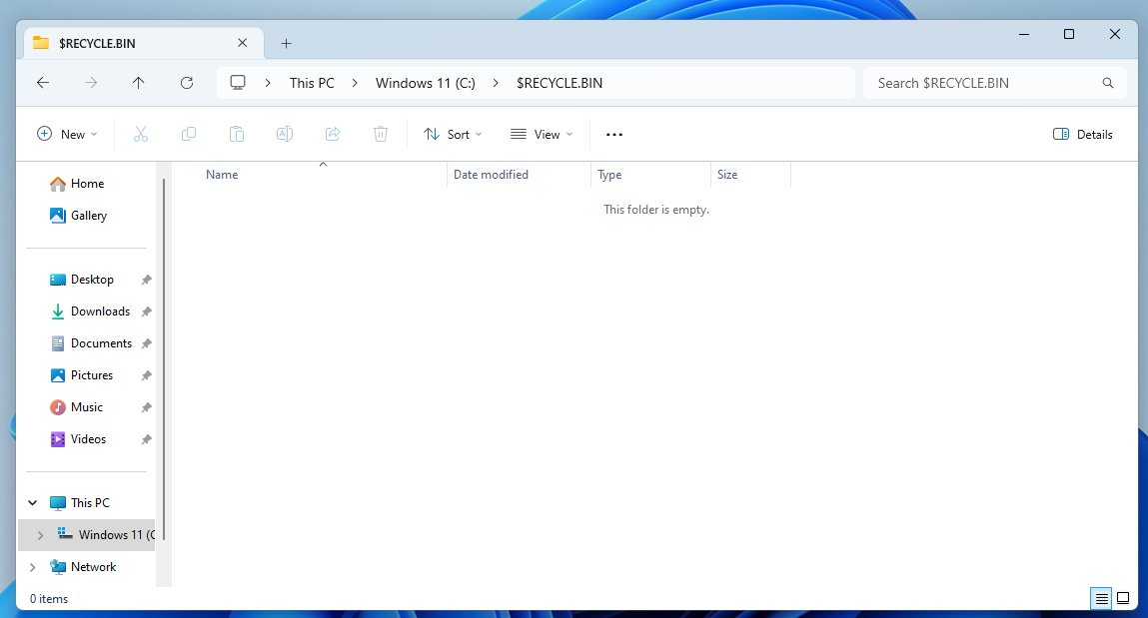Screen dimensions: 1148x618
Task: Click the PC monitor icon in address bar
Action: 237,83
